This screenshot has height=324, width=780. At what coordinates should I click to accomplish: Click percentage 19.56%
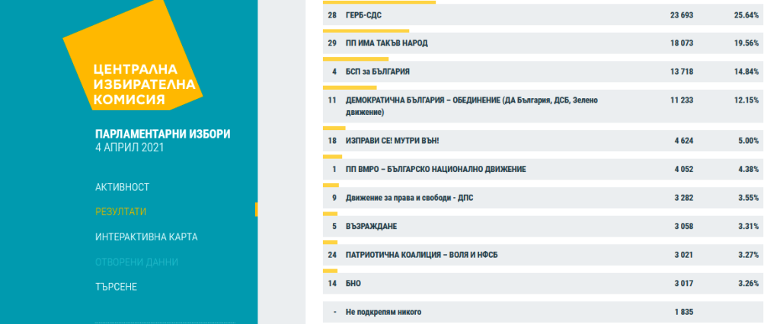pyautogui.click(x=746, y=43)
